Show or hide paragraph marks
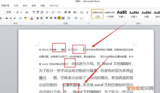The image size is (160, 93). click(x=87, y=12)
